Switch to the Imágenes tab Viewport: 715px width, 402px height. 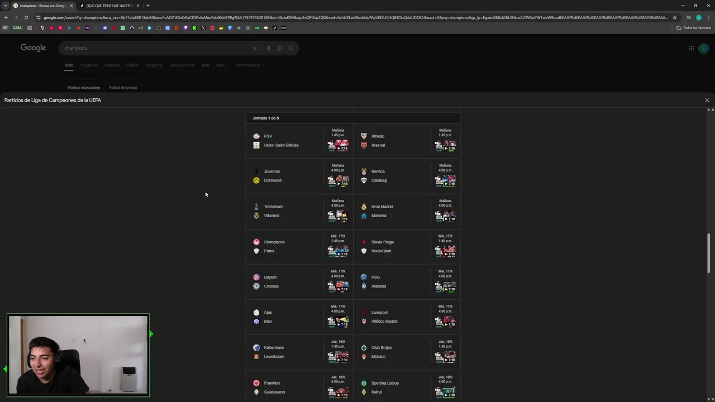[89, 65]
